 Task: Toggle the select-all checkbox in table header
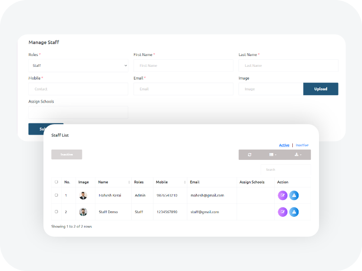click(57, 182)
